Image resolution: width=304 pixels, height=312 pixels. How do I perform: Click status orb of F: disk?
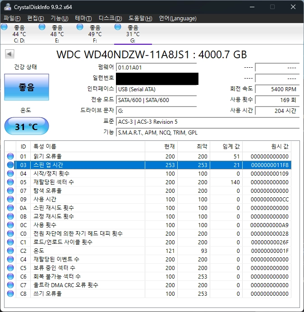[x=80, y=27]
